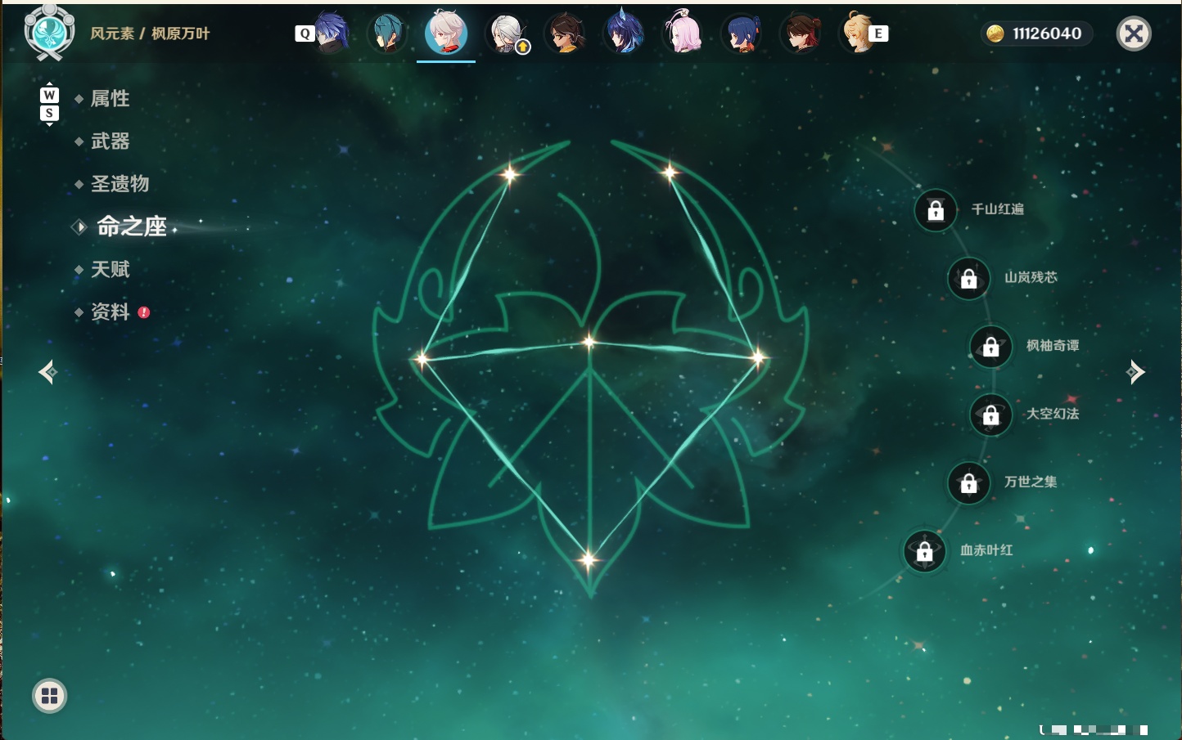Go to previous character with left arrow
This screenshot has height=740, width=1182.
point(48,372)
